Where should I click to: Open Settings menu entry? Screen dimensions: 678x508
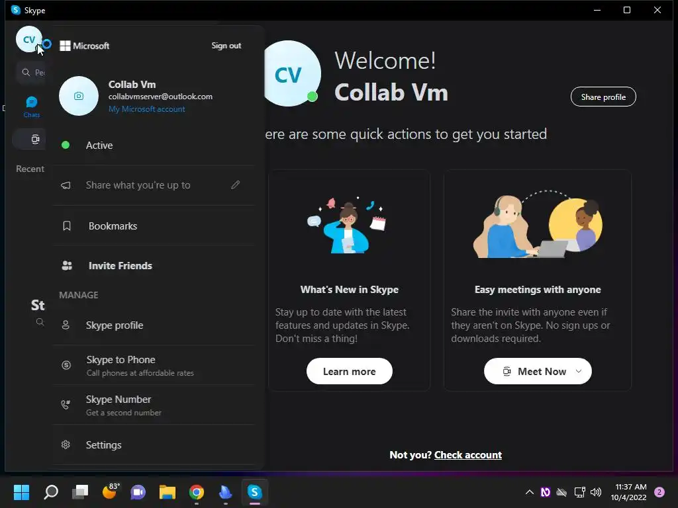[x=154, y=444]
